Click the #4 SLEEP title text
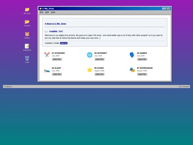This screenshot has width=193, height=145. point(56,68)
